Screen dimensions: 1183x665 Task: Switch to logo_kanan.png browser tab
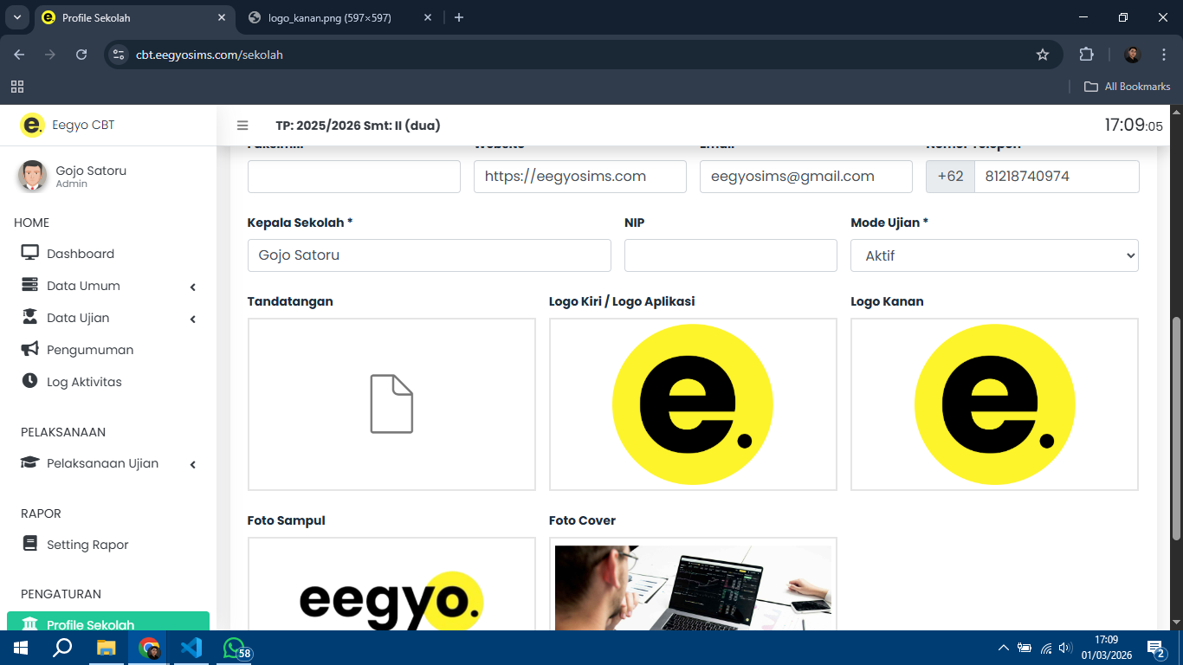[x=329, y=17]
